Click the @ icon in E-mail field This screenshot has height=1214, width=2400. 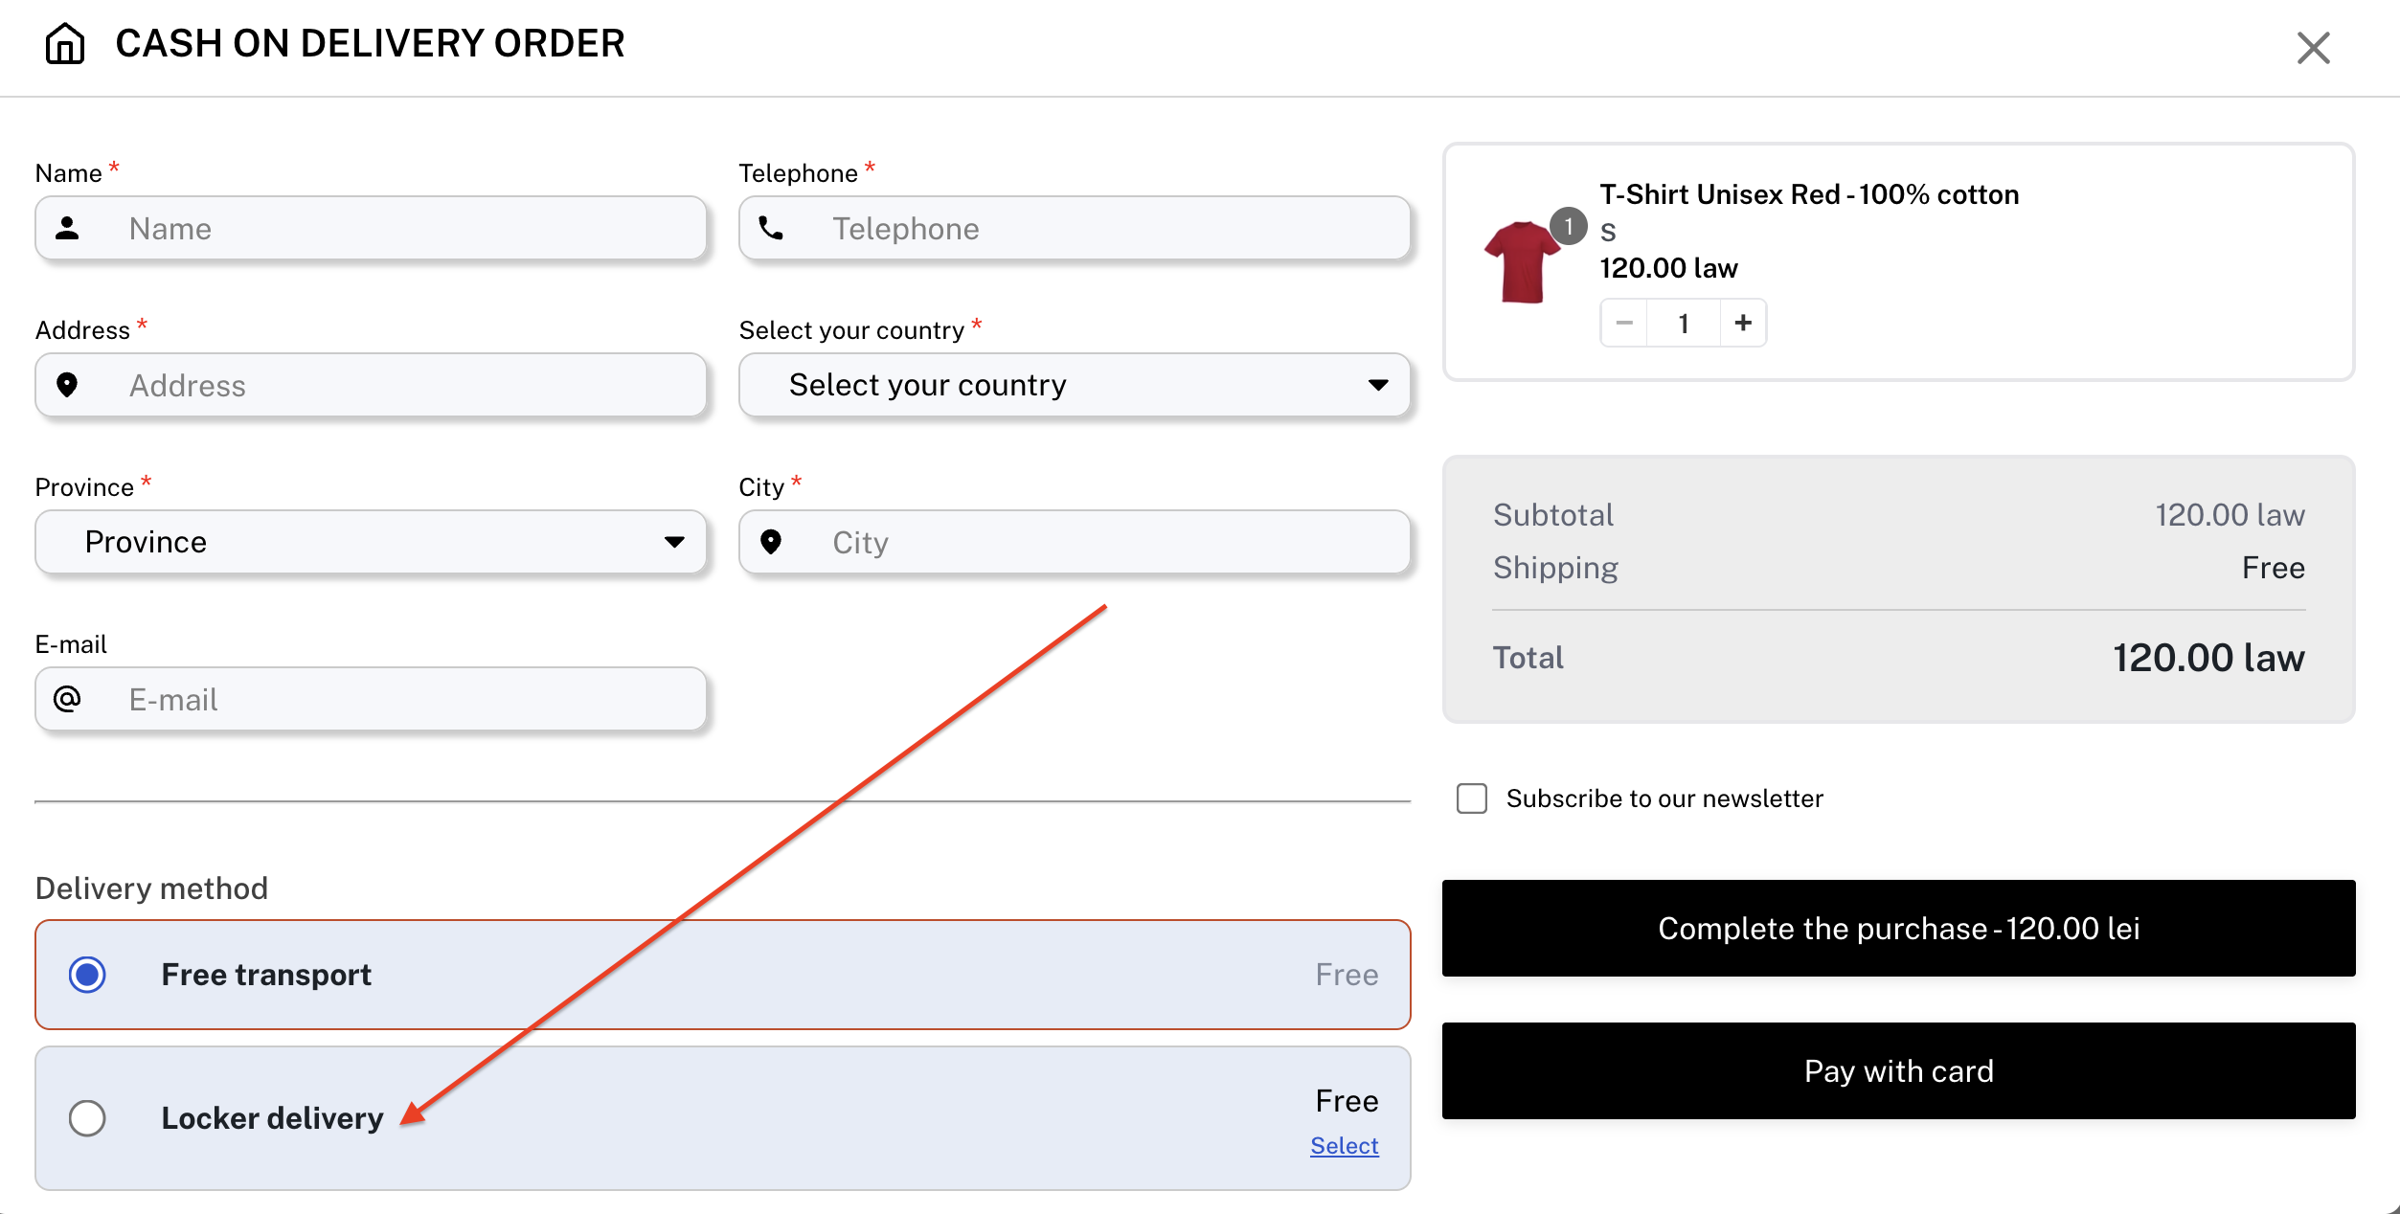[x=67, y=699]
